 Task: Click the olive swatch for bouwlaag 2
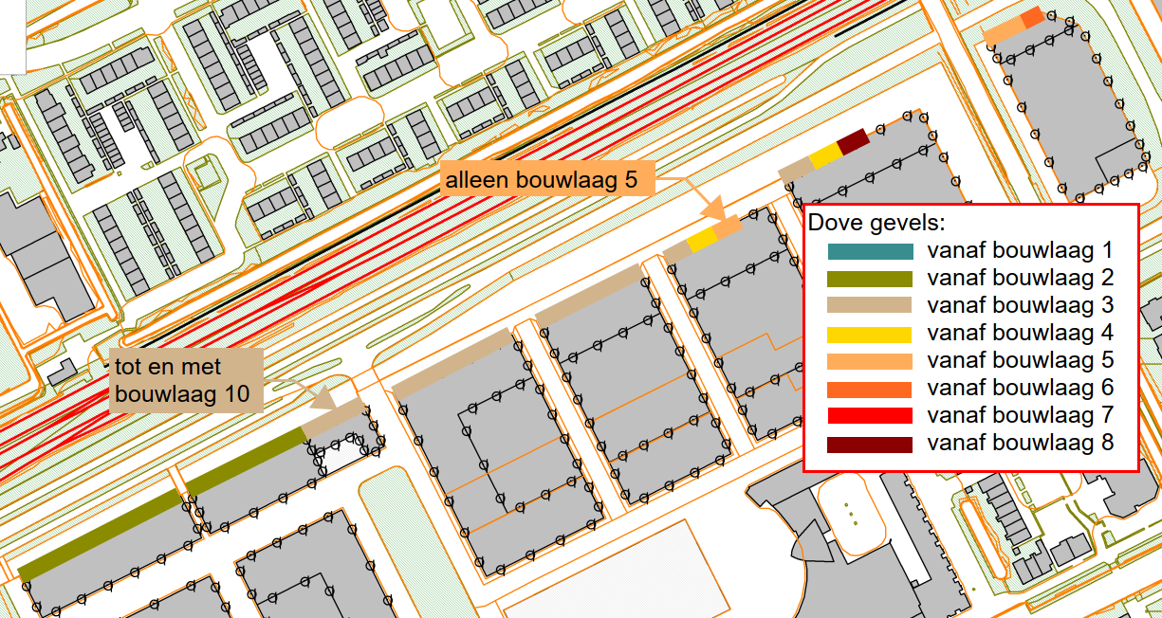pos(870,279)
